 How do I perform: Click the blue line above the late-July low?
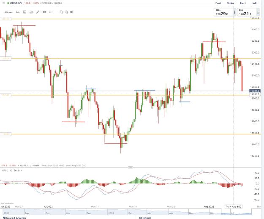point(185,102)
